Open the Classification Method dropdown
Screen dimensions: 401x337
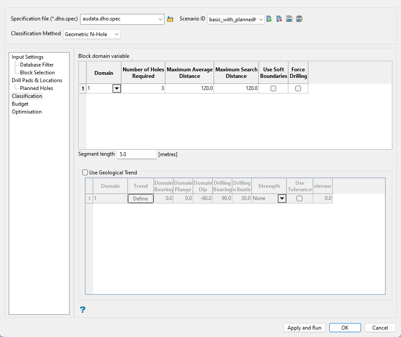[x=116, y=34]
